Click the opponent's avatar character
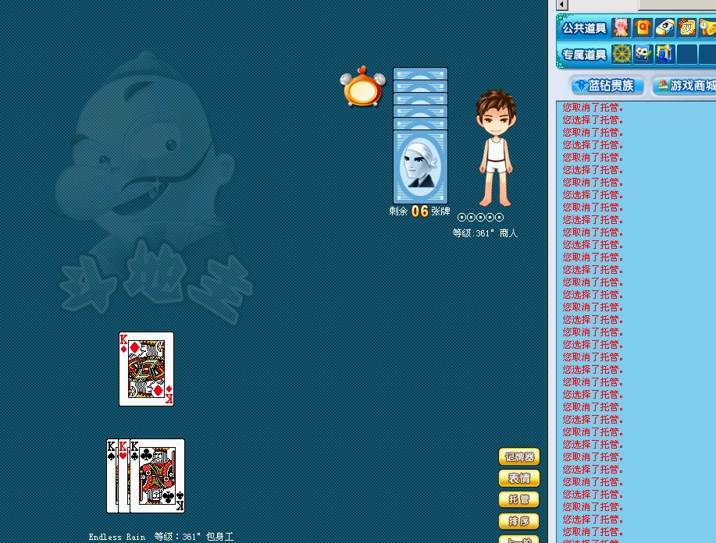716x543 pixels. point(496,147)
